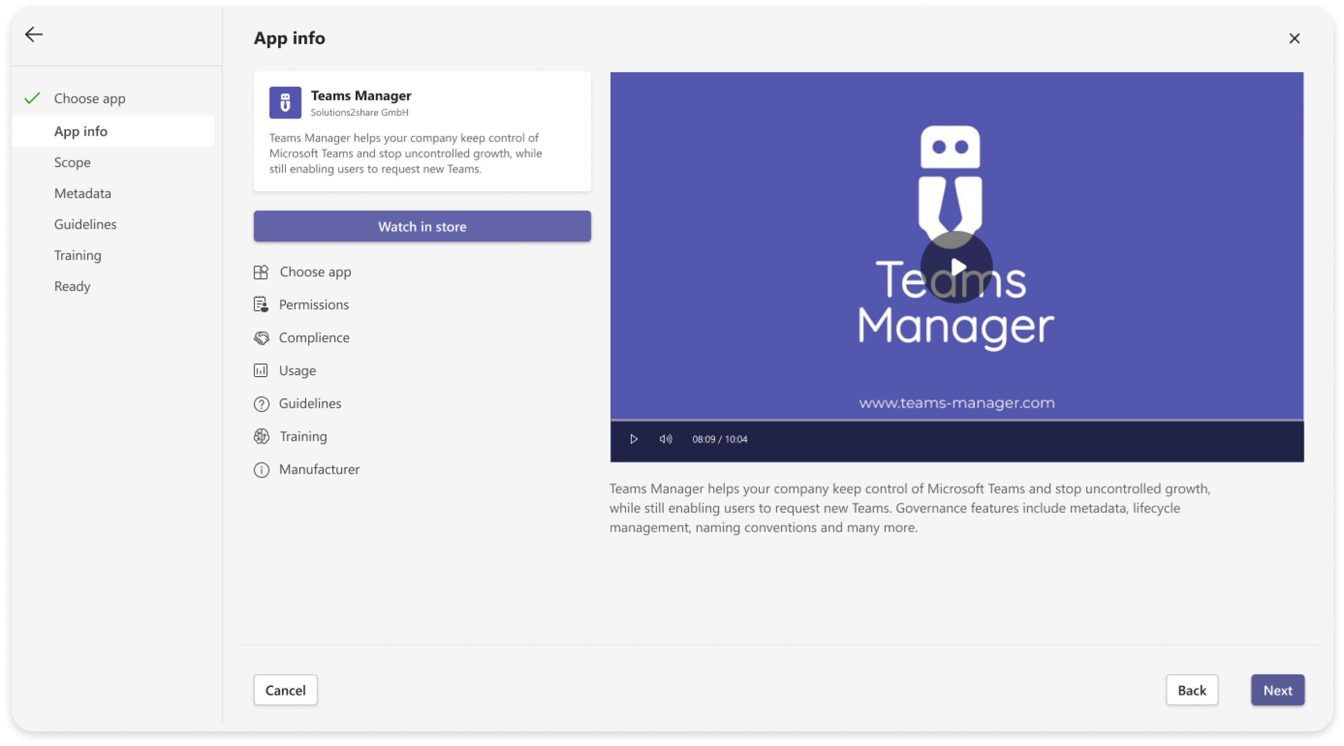1344x746 pixels.
Task: Click the video progress bar
Action: click(x=956, y=420)
